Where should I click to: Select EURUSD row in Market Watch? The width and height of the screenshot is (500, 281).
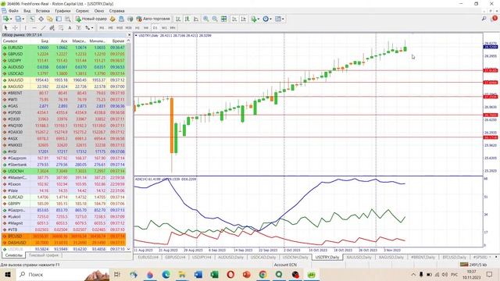[64, 48]
